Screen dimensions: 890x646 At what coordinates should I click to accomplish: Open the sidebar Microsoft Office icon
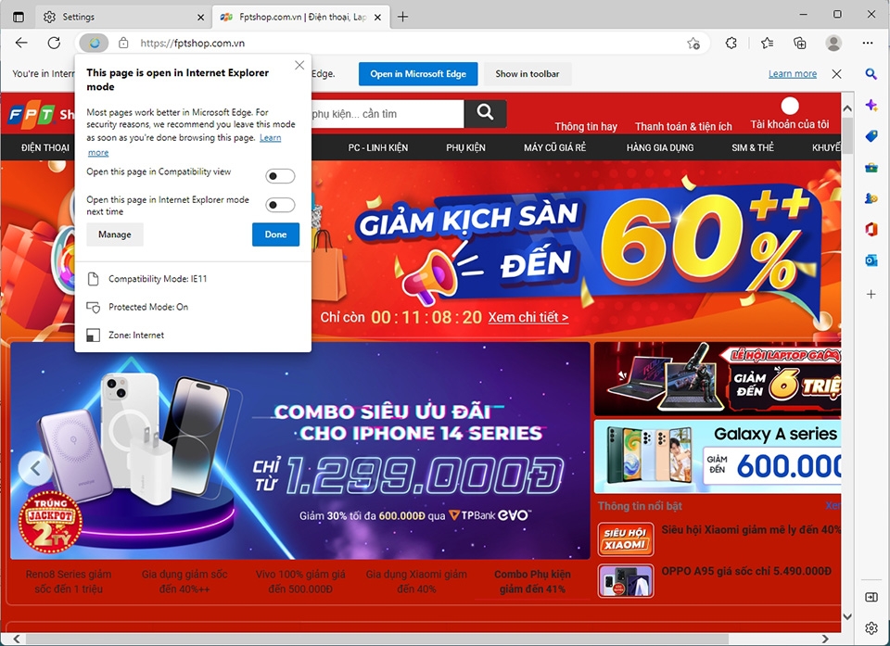click(x=871, y=229)
